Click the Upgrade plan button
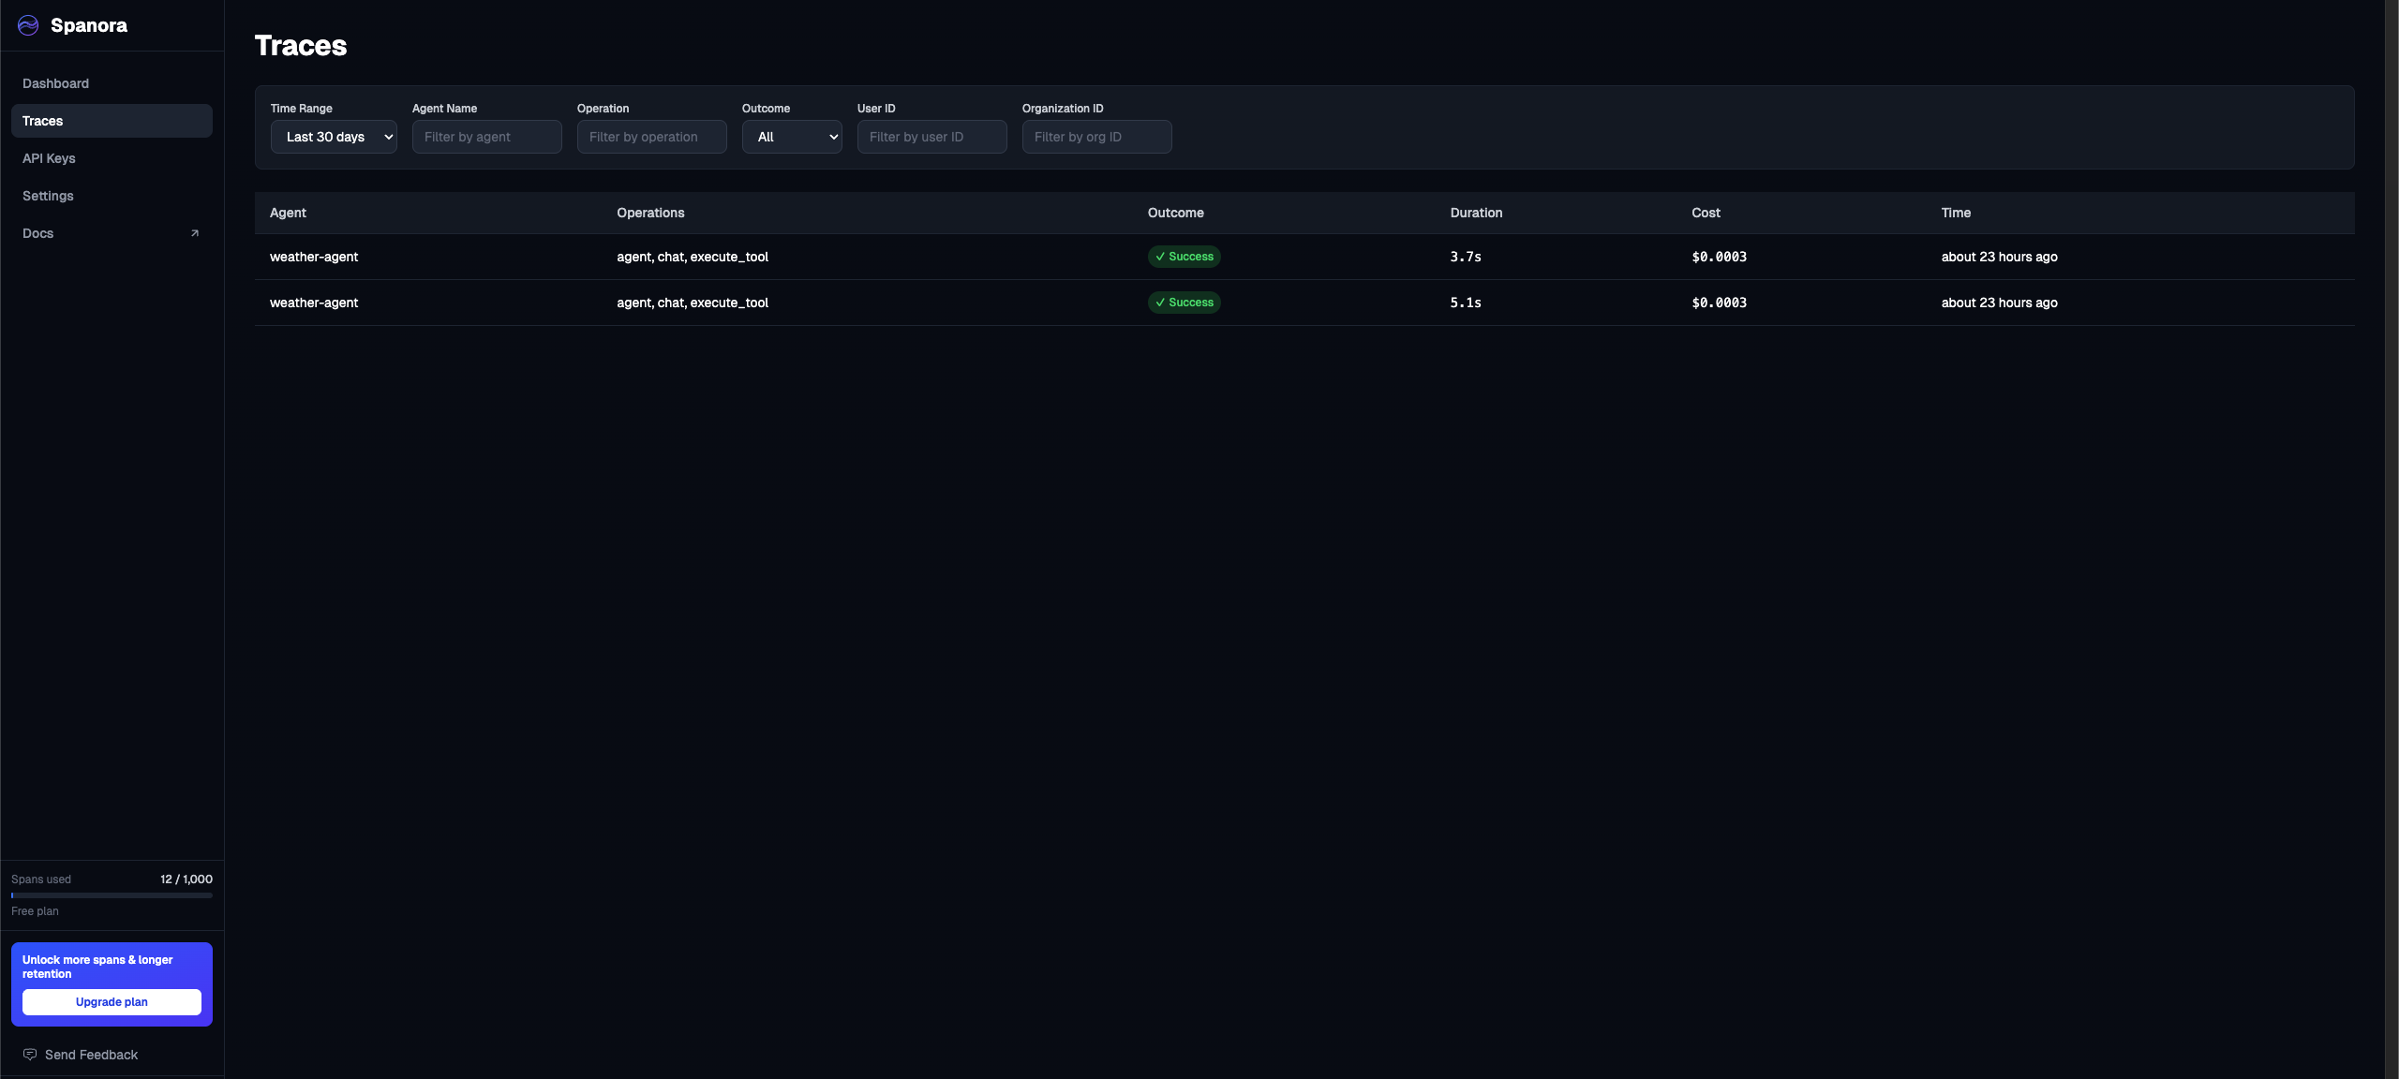 (x=112, y=1001)
